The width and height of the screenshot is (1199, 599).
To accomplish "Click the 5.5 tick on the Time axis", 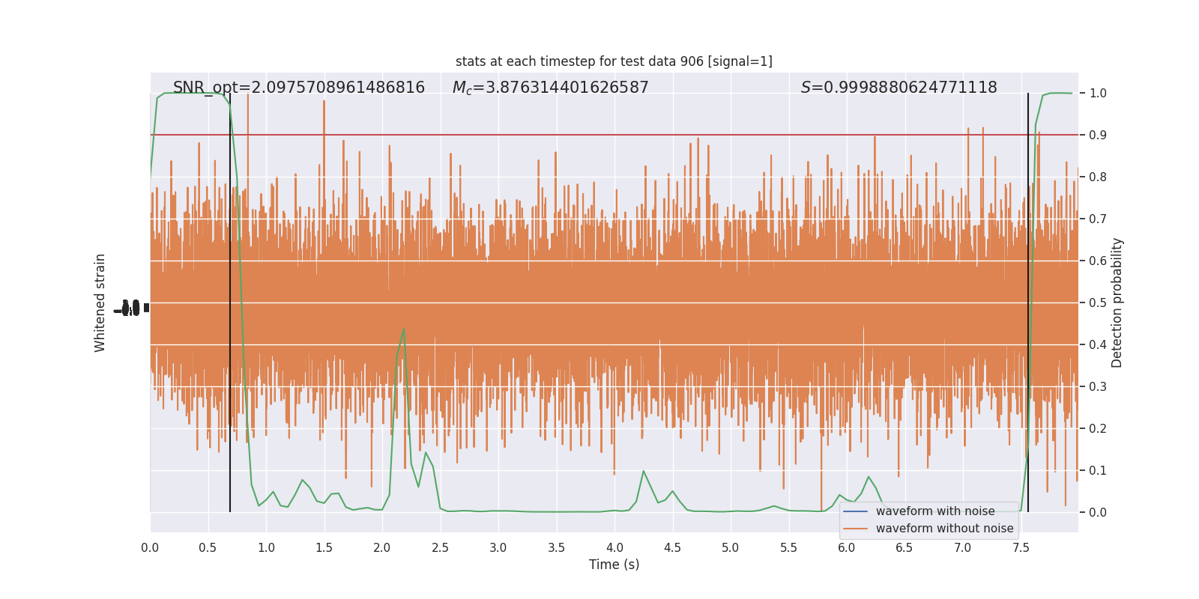I will click(x=789, y=547).
